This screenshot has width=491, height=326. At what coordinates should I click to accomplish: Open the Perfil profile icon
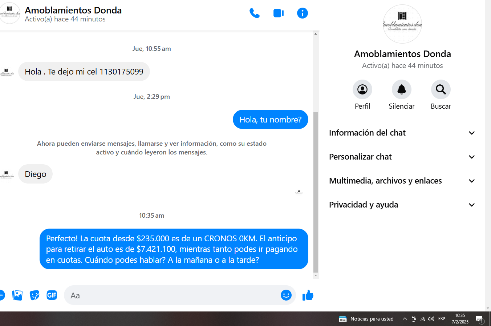point(362,89)
